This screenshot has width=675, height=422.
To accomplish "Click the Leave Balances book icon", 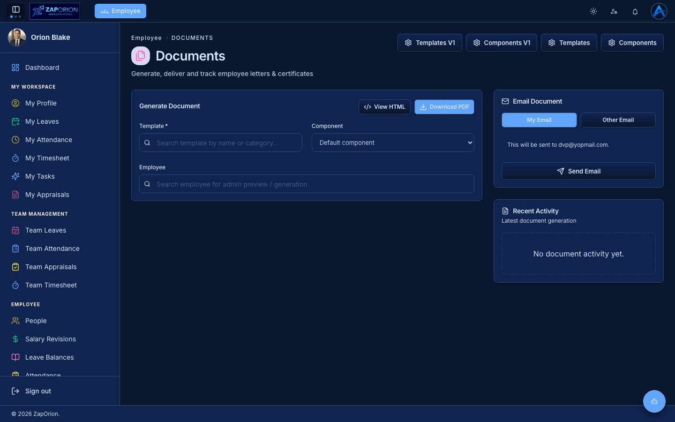I will tap(15, 357).
